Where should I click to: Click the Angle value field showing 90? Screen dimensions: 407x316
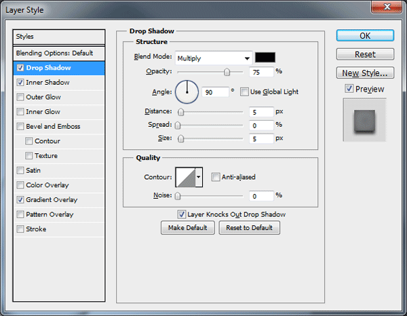215,92
